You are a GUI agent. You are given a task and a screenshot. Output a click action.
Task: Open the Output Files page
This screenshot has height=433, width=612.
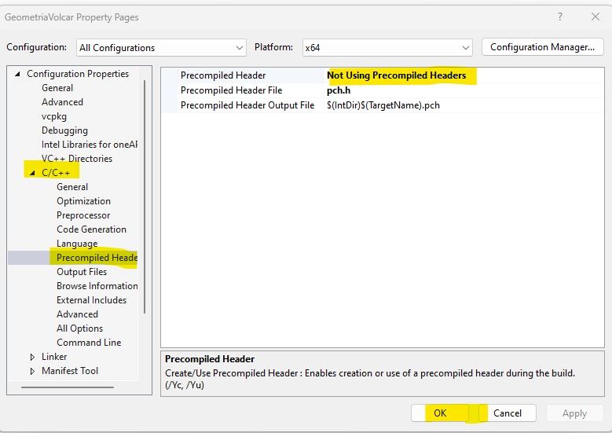click(82, 272)
